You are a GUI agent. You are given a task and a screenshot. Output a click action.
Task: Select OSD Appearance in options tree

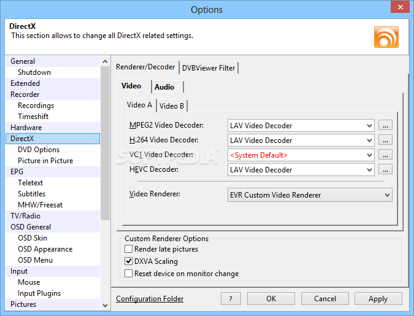[x=53, y=249]
